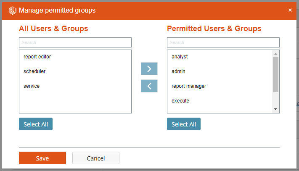
Task: Focus the All Users & Groups search field
Action: (75, 42)
